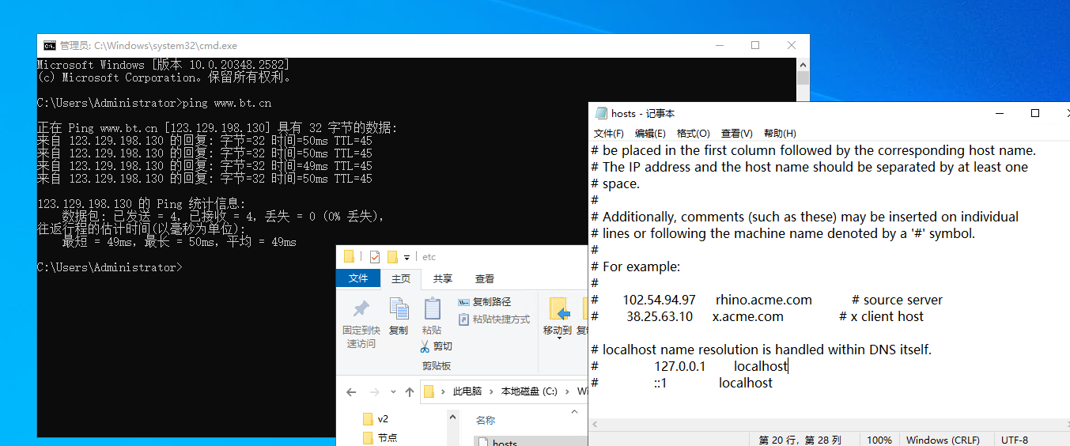Switch to the 主页 ribbon tab
1070x446 pixels.
(x=401, y=279)
